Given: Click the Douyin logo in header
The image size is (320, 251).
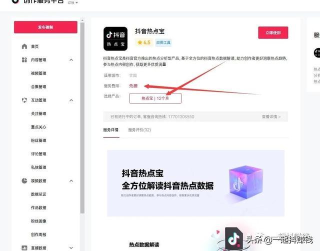Looking at the screenshot, I should [15, 1].
